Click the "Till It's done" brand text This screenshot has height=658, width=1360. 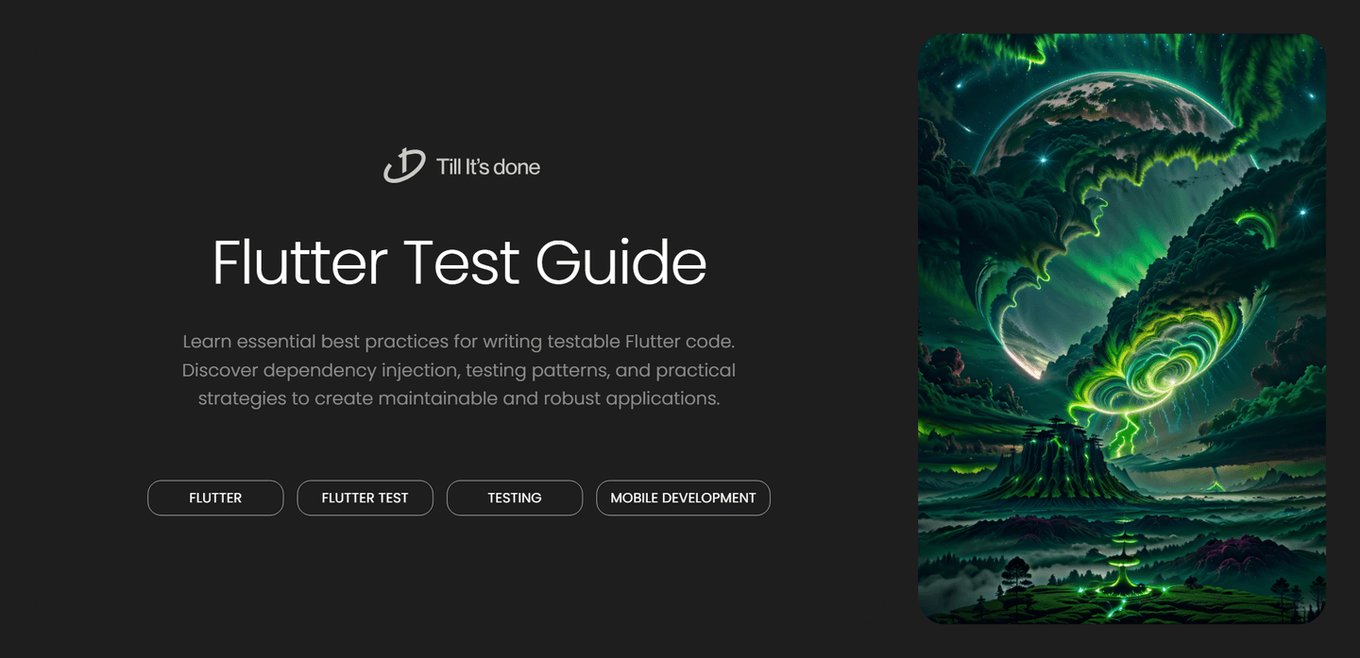coord(488,167)
